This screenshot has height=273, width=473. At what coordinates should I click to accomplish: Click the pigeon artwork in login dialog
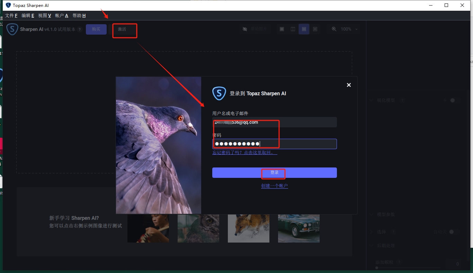pyautogui.click(x=159, y=145)
